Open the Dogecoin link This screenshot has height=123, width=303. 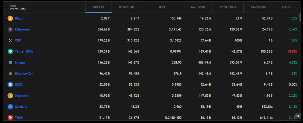[x=22, y=96]
